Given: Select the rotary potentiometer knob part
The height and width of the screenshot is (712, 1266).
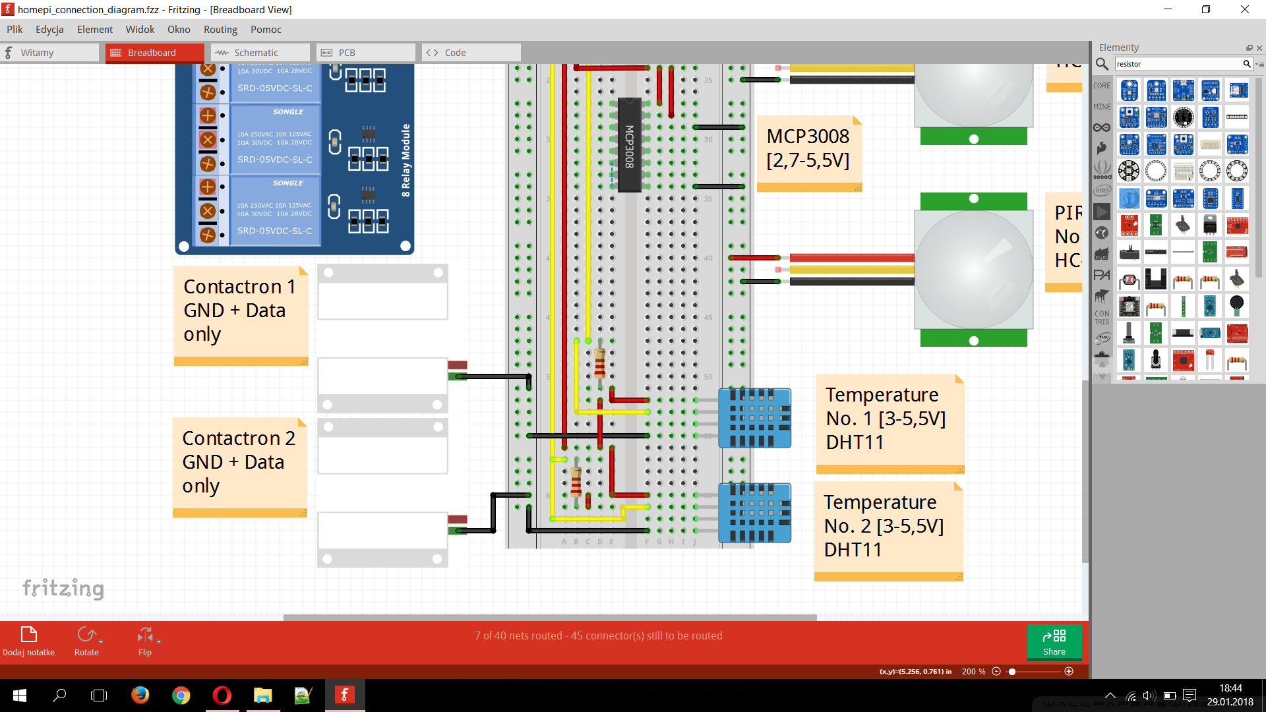Looking at the screenshot, I should pyautogui.click(x=1156, y=361).
